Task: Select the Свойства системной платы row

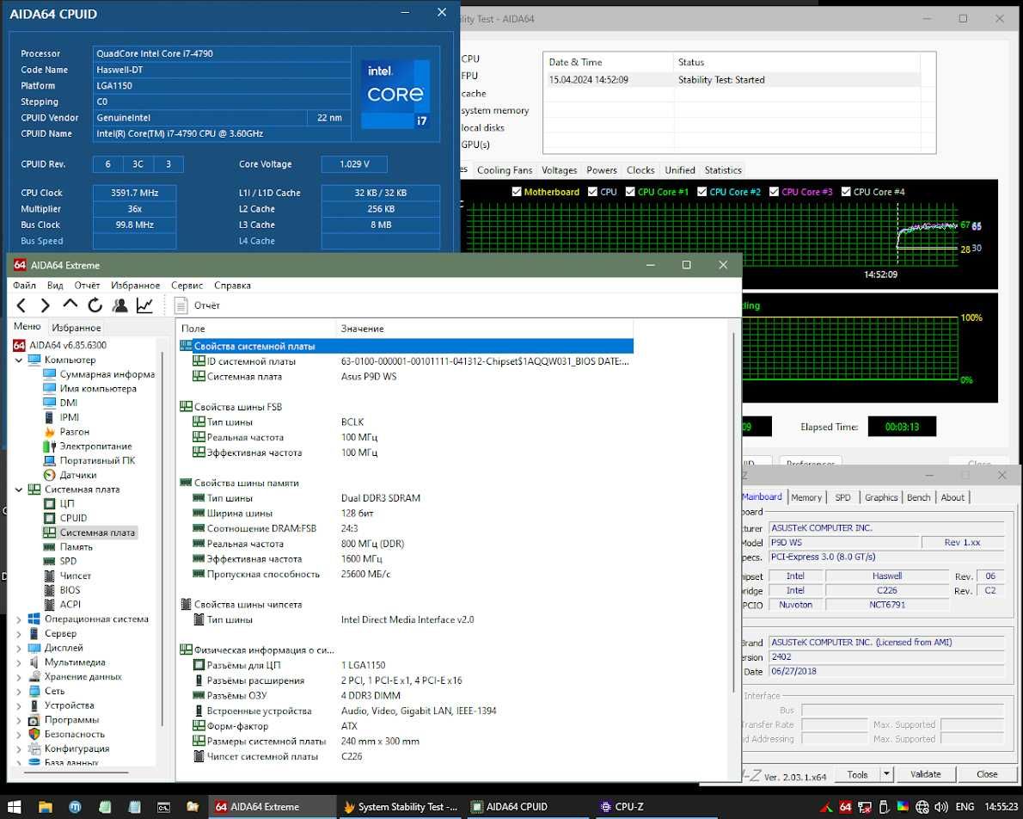Action: pos(405,346)
